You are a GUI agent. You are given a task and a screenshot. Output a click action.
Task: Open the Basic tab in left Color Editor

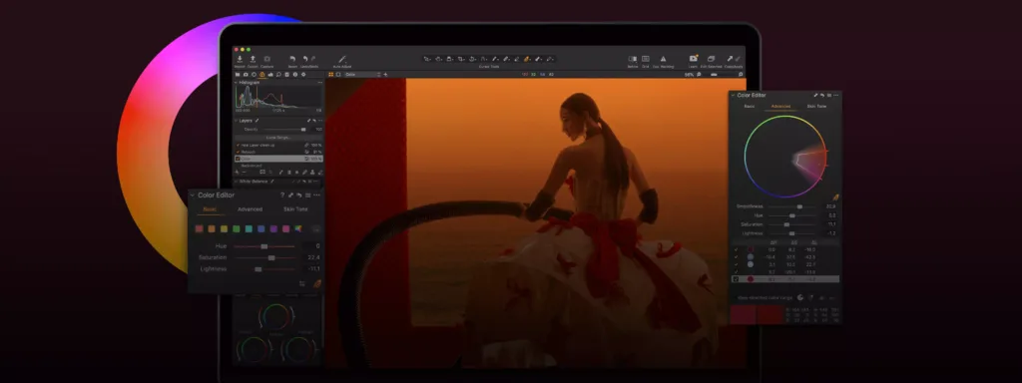pyautogui.click(x=210, y=209)
